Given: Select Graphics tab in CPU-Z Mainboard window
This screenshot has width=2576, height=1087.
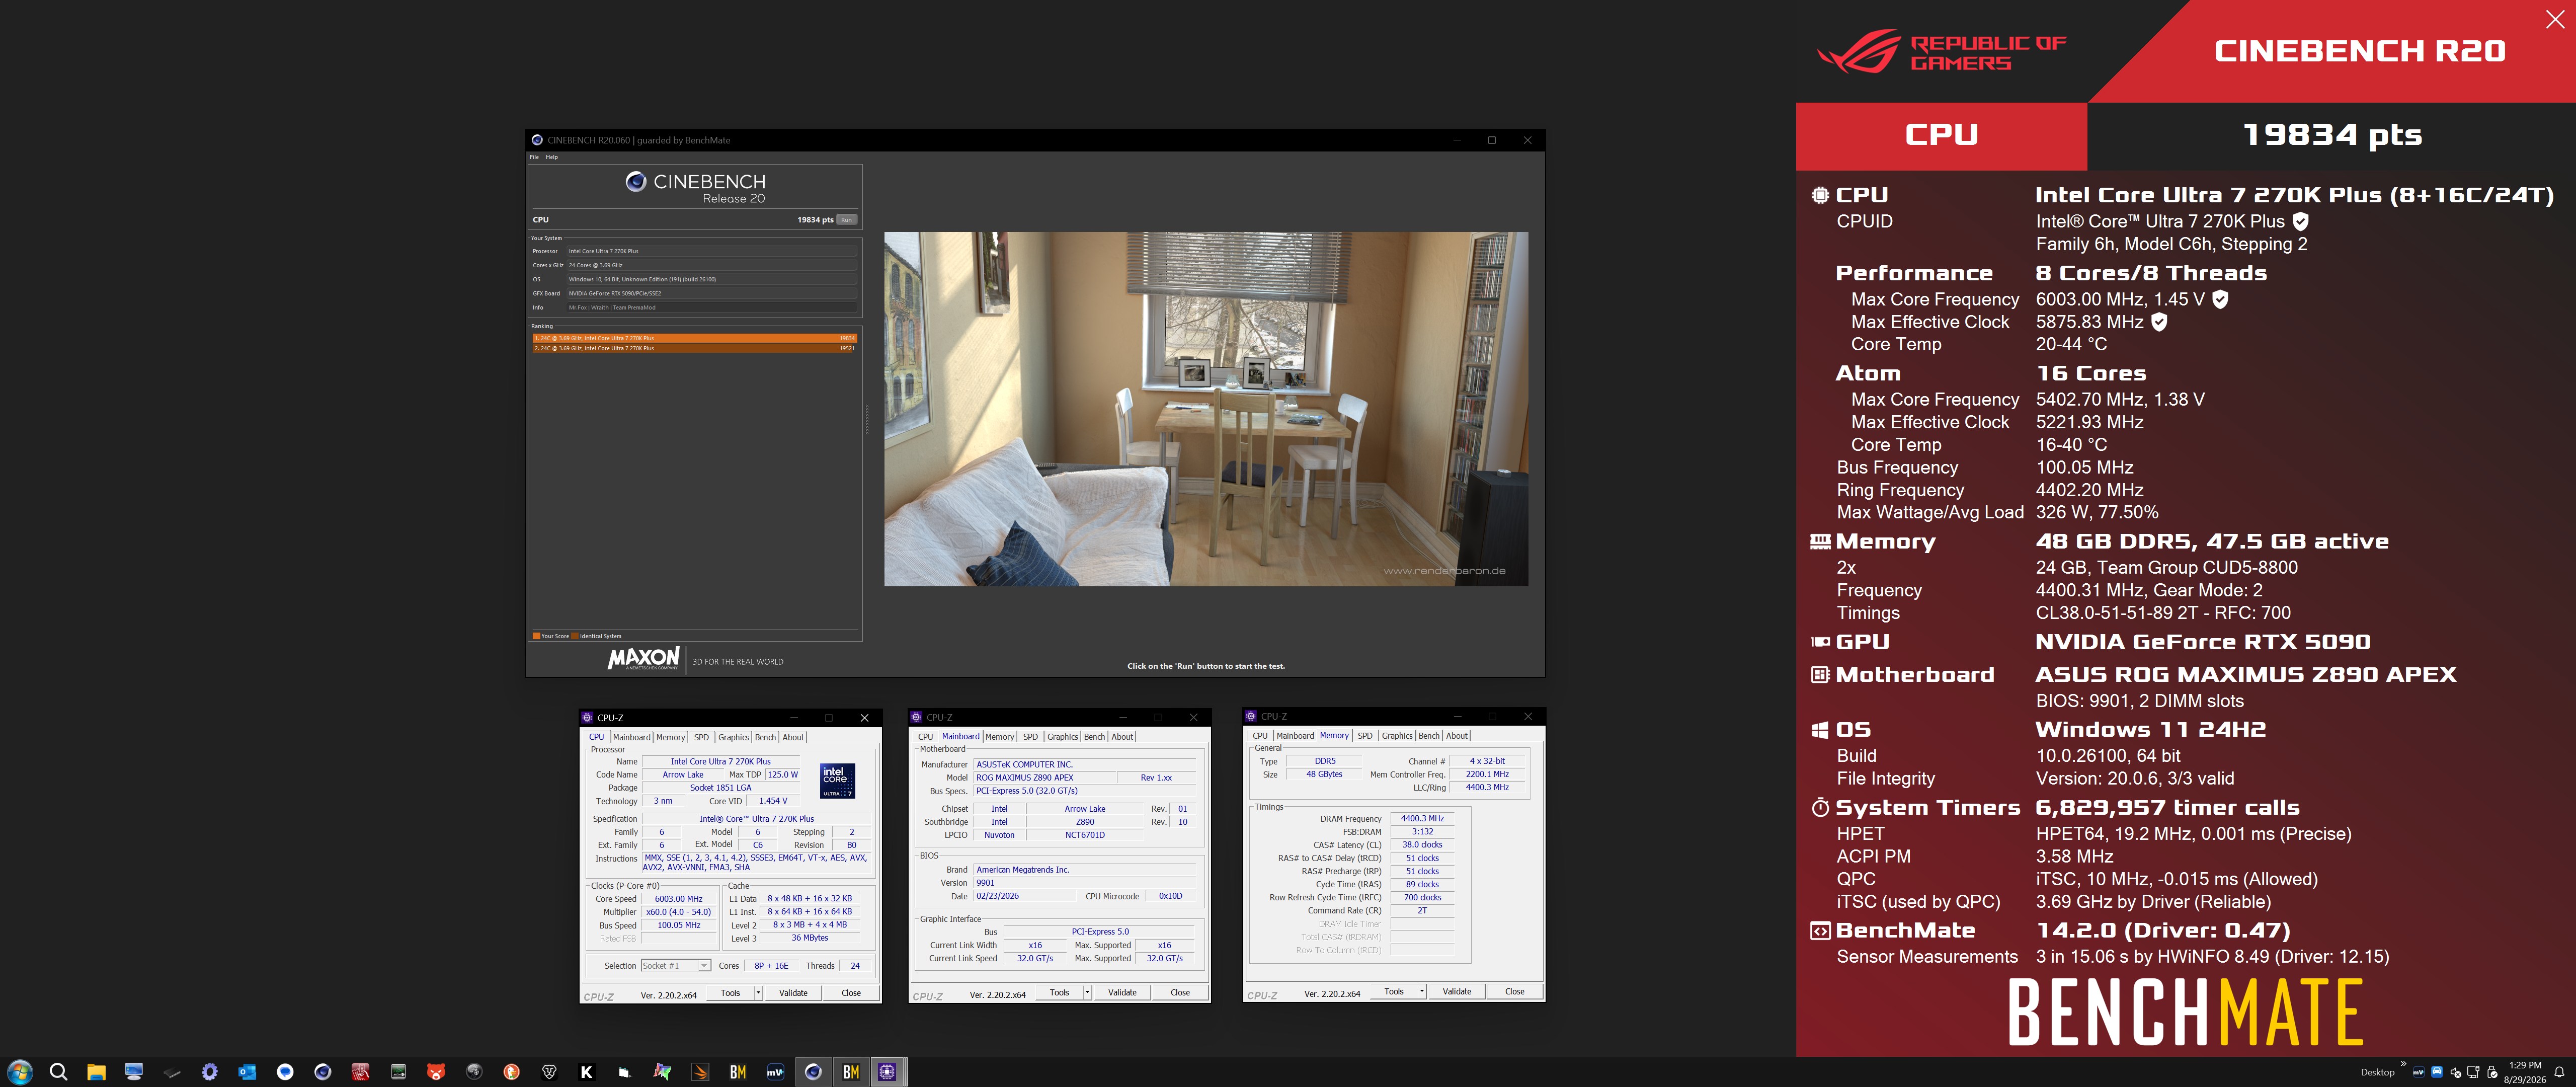Looking at the screenshot, I should pos(1062,737).
